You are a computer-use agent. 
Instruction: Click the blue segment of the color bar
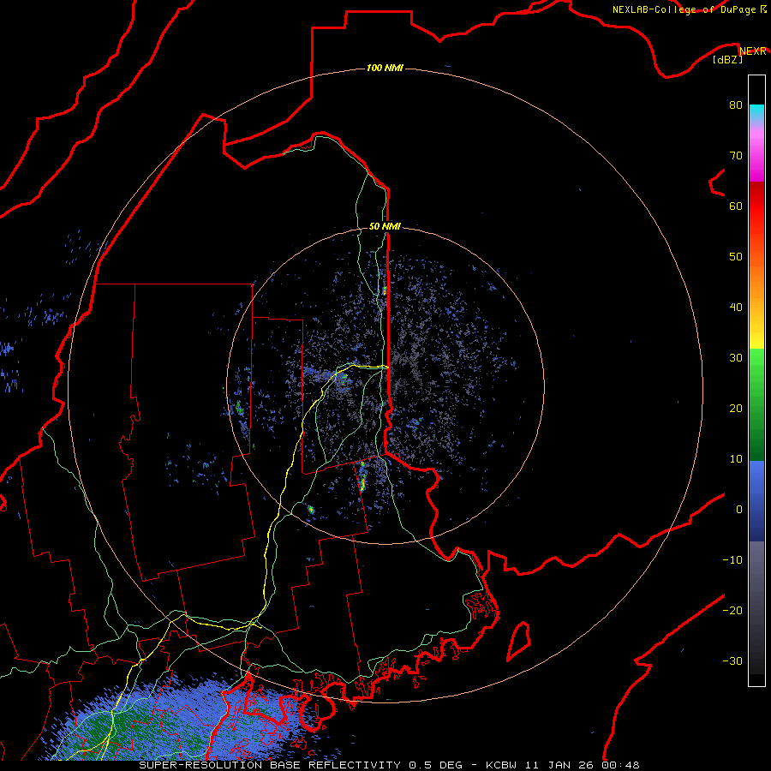tap(756, 500)
